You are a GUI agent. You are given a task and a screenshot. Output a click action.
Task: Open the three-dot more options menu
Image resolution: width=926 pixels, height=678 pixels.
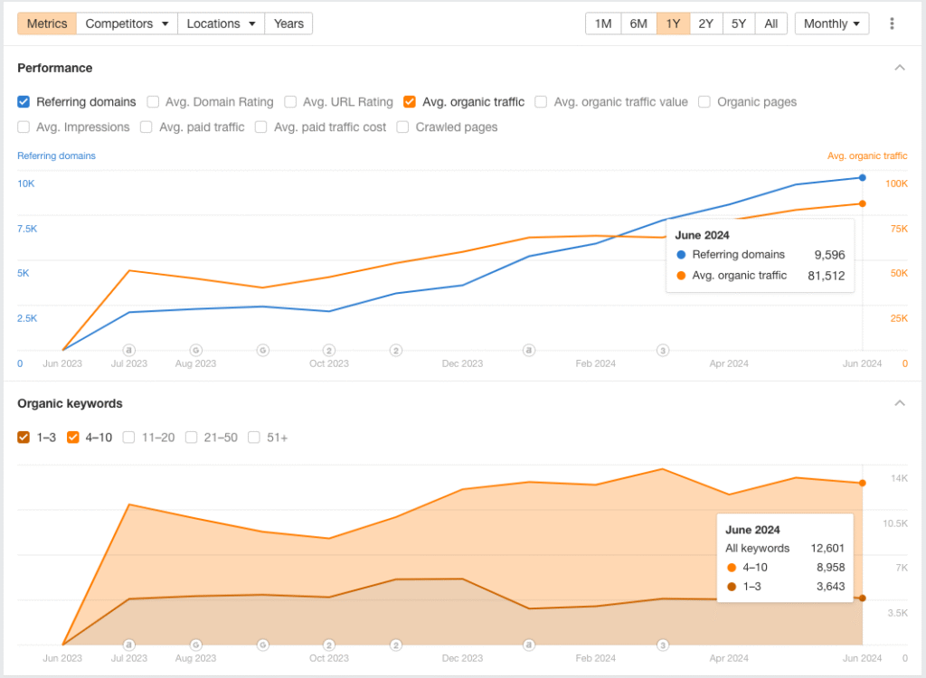[x=892, y=24]
